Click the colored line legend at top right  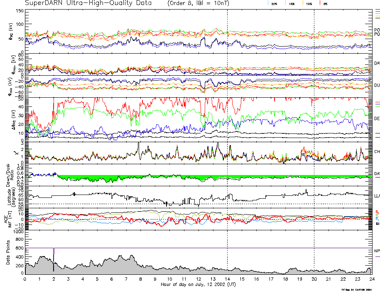pos(377,13)
